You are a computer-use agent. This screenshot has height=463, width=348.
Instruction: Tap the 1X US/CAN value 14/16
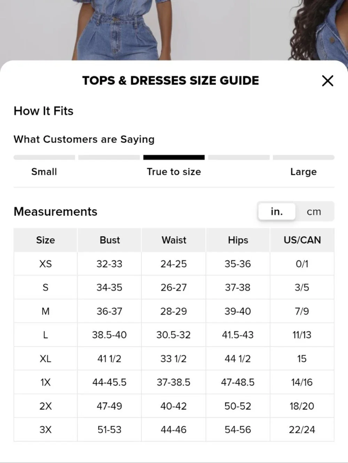point(302,382)
